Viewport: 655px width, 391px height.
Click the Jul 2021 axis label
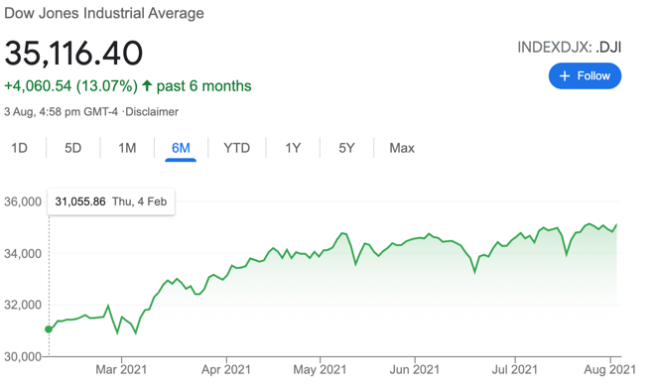(x=515, y=370)
